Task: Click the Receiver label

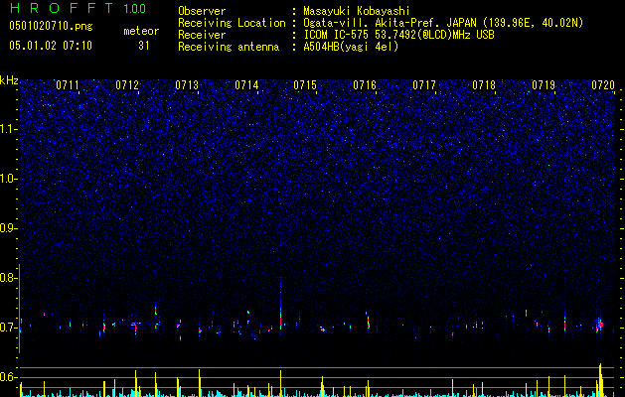Action: click(x=202, y=35)
